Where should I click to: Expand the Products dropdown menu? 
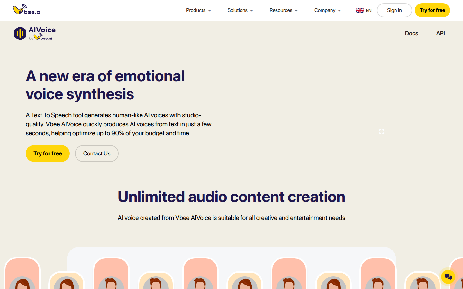pyautogui.click(x=198, y=10)
